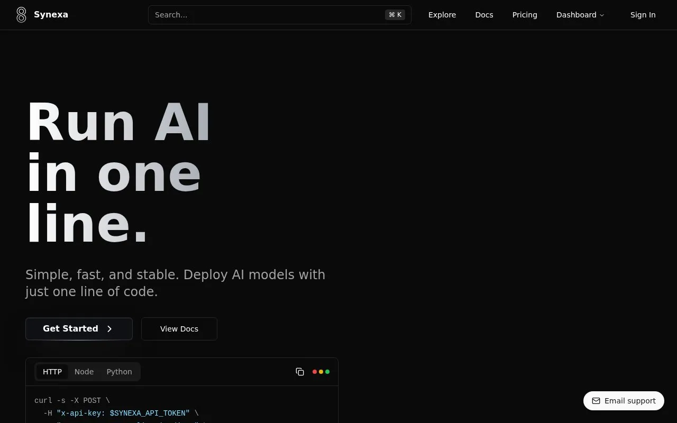This screenshot has width=677, height=423.
Task: Click the envelope icon in Email support
Action: coord(596,401)
